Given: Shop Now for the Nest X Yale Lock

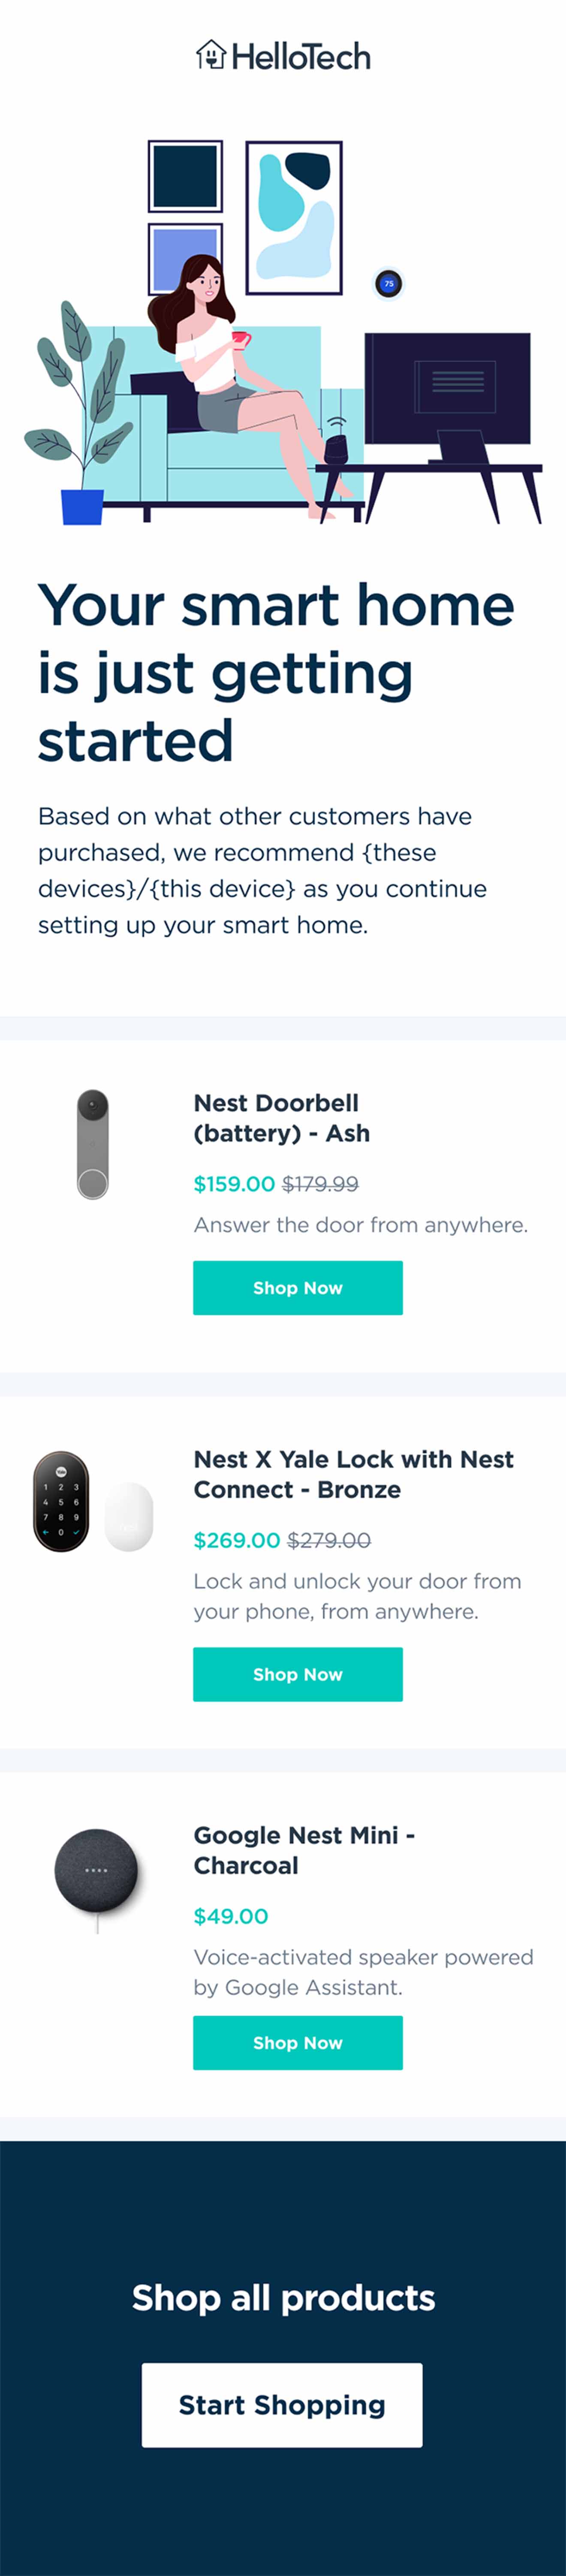Looking at the screenshot, I should click(x=297, y=1674).
